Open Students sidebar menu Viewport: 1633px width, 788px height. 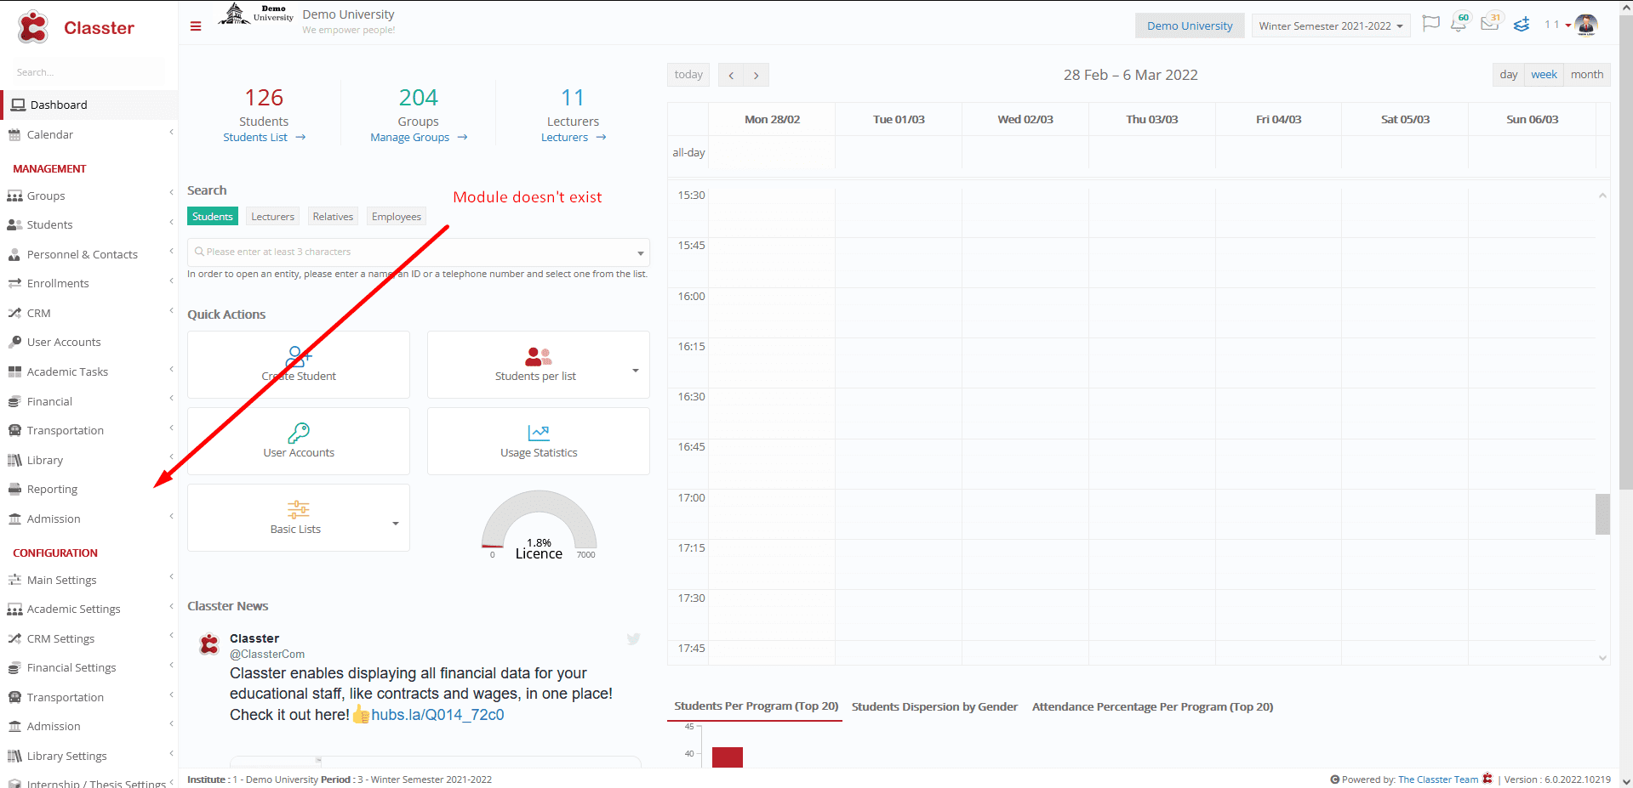[89, 224]
